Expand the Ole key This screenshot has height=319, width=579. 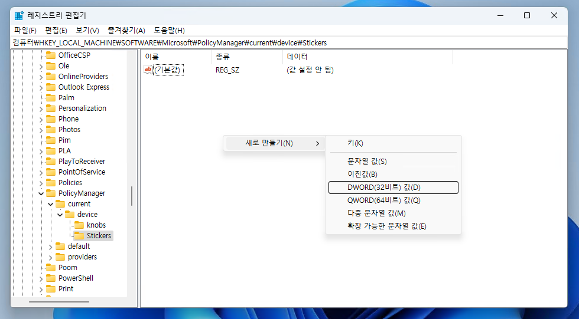pos(41,67)
